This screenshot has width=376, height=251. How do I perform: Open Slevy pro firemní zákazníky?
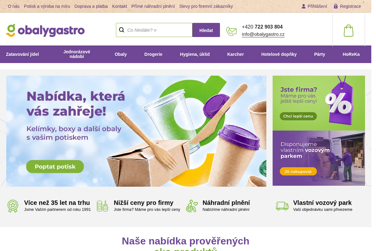point(206,6)
